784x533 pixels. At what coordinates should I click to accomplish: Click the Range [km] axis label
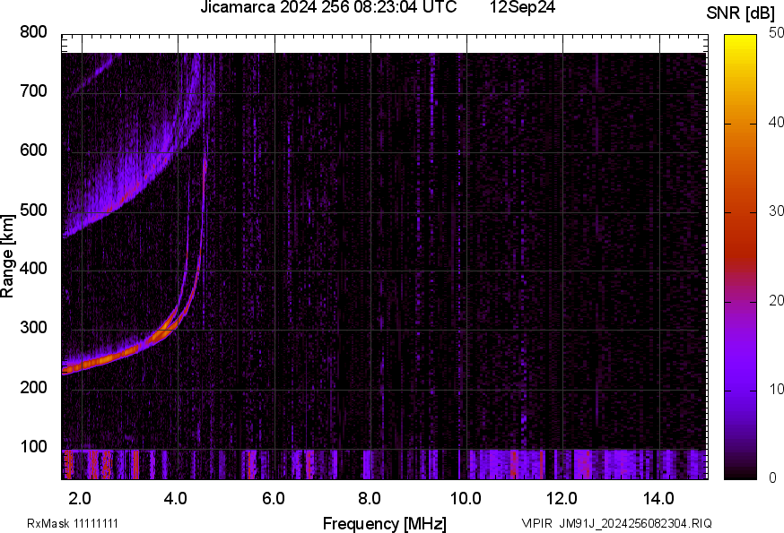point(8,258)
